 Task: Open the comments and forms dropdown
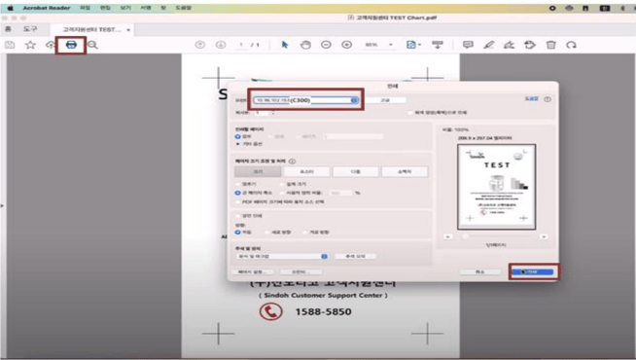click(x=282, y=256)
